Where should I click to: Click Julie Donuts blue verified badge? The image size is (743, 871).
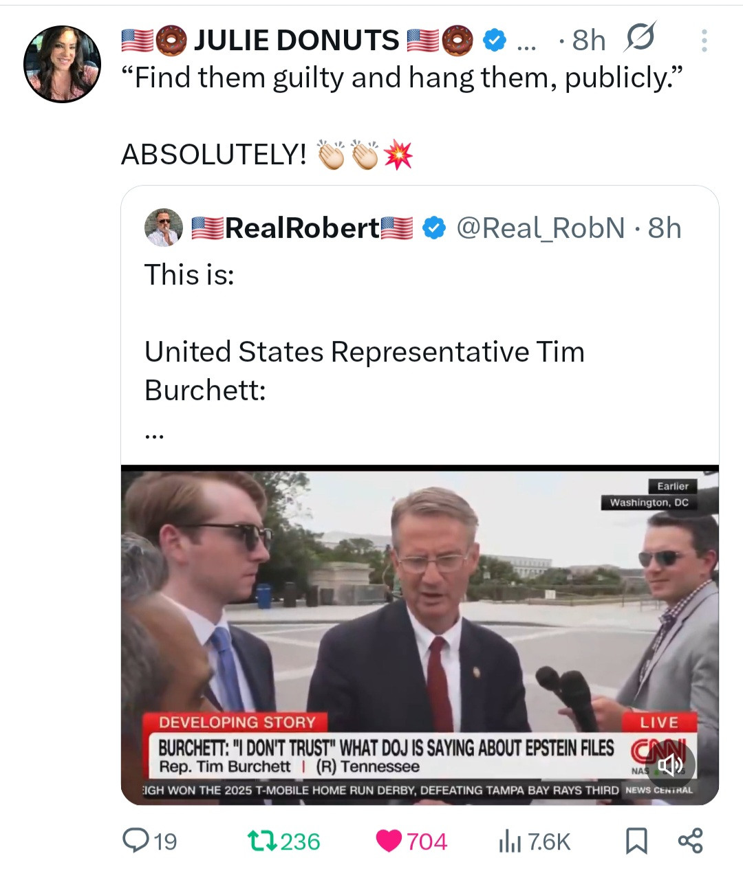[493, 41]
